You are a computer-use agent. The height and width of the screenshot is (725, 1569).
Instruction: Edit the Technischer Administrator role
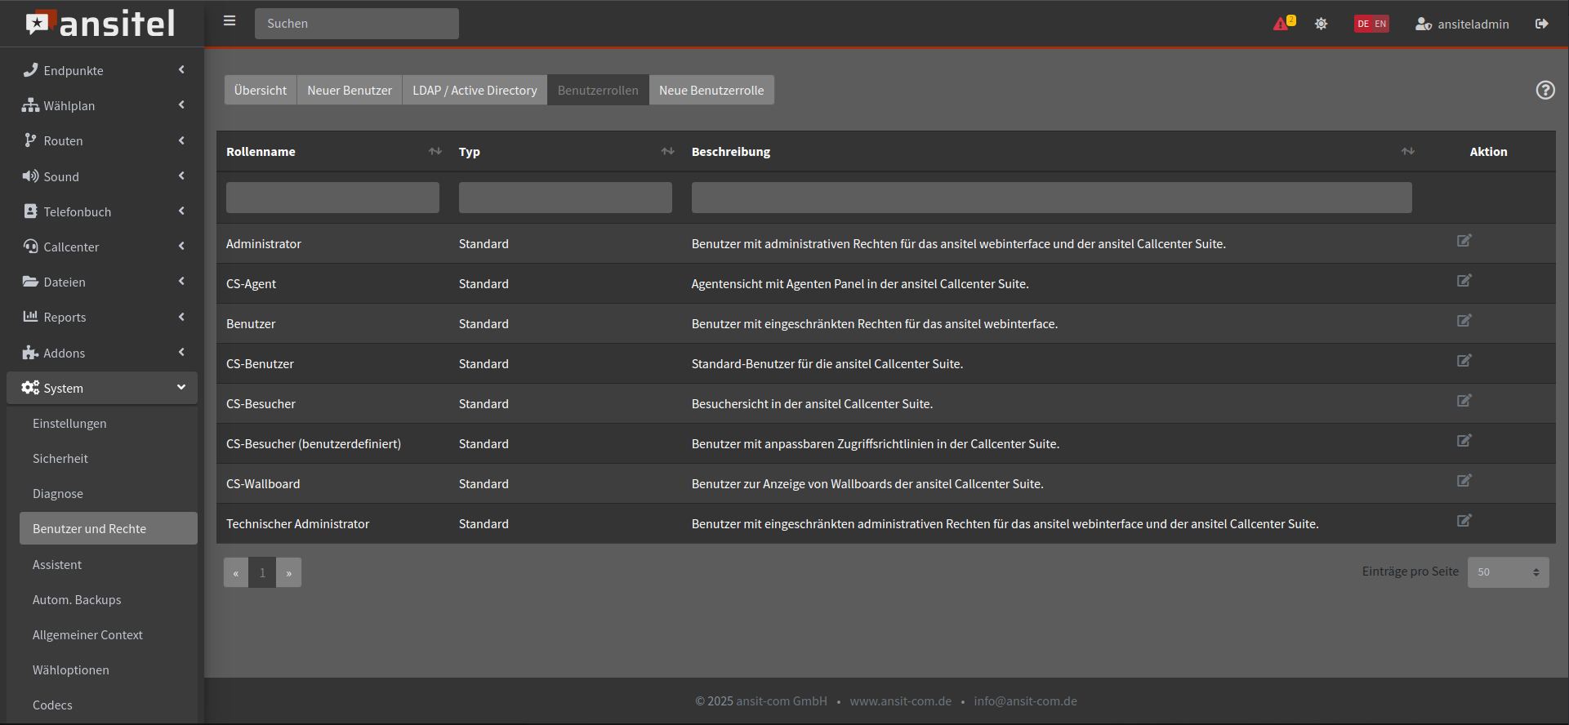[1464, 521]
